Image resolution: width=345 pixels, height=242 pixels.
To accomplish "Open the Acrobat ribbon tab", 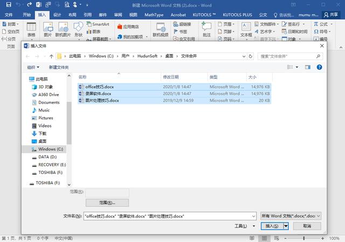I will pyautogui.click(x=178, y=15).
